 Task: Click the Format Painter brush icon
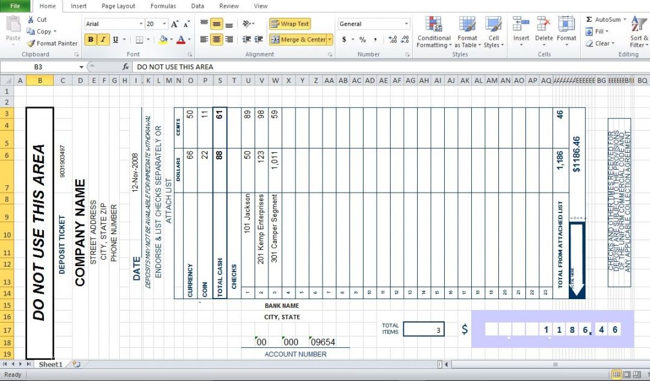31,43
